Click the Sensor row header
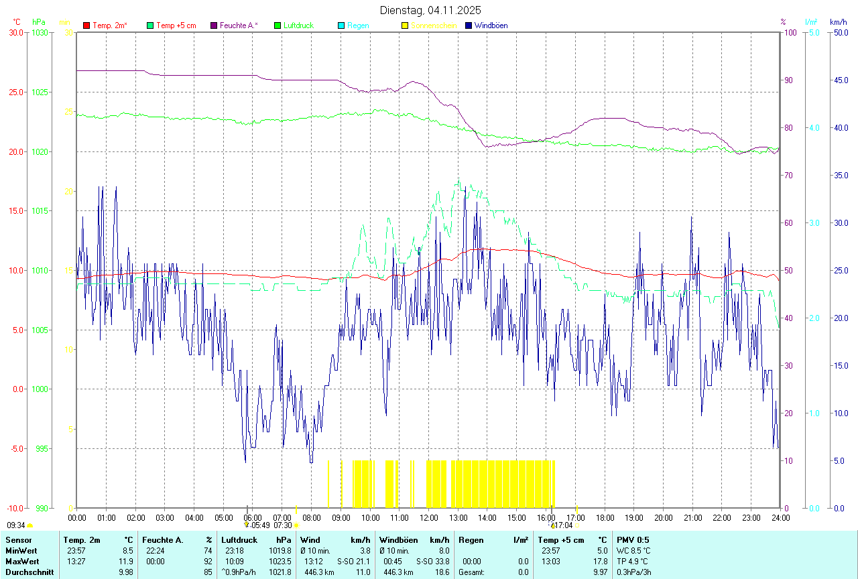The width and height of the screenshot is (858, 579). pyautogui.click(x=18, y=540)
